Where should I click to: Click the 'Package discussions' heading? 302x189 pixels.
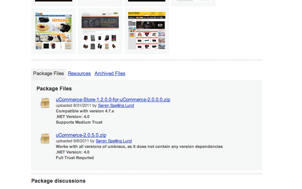pos(58,181)
